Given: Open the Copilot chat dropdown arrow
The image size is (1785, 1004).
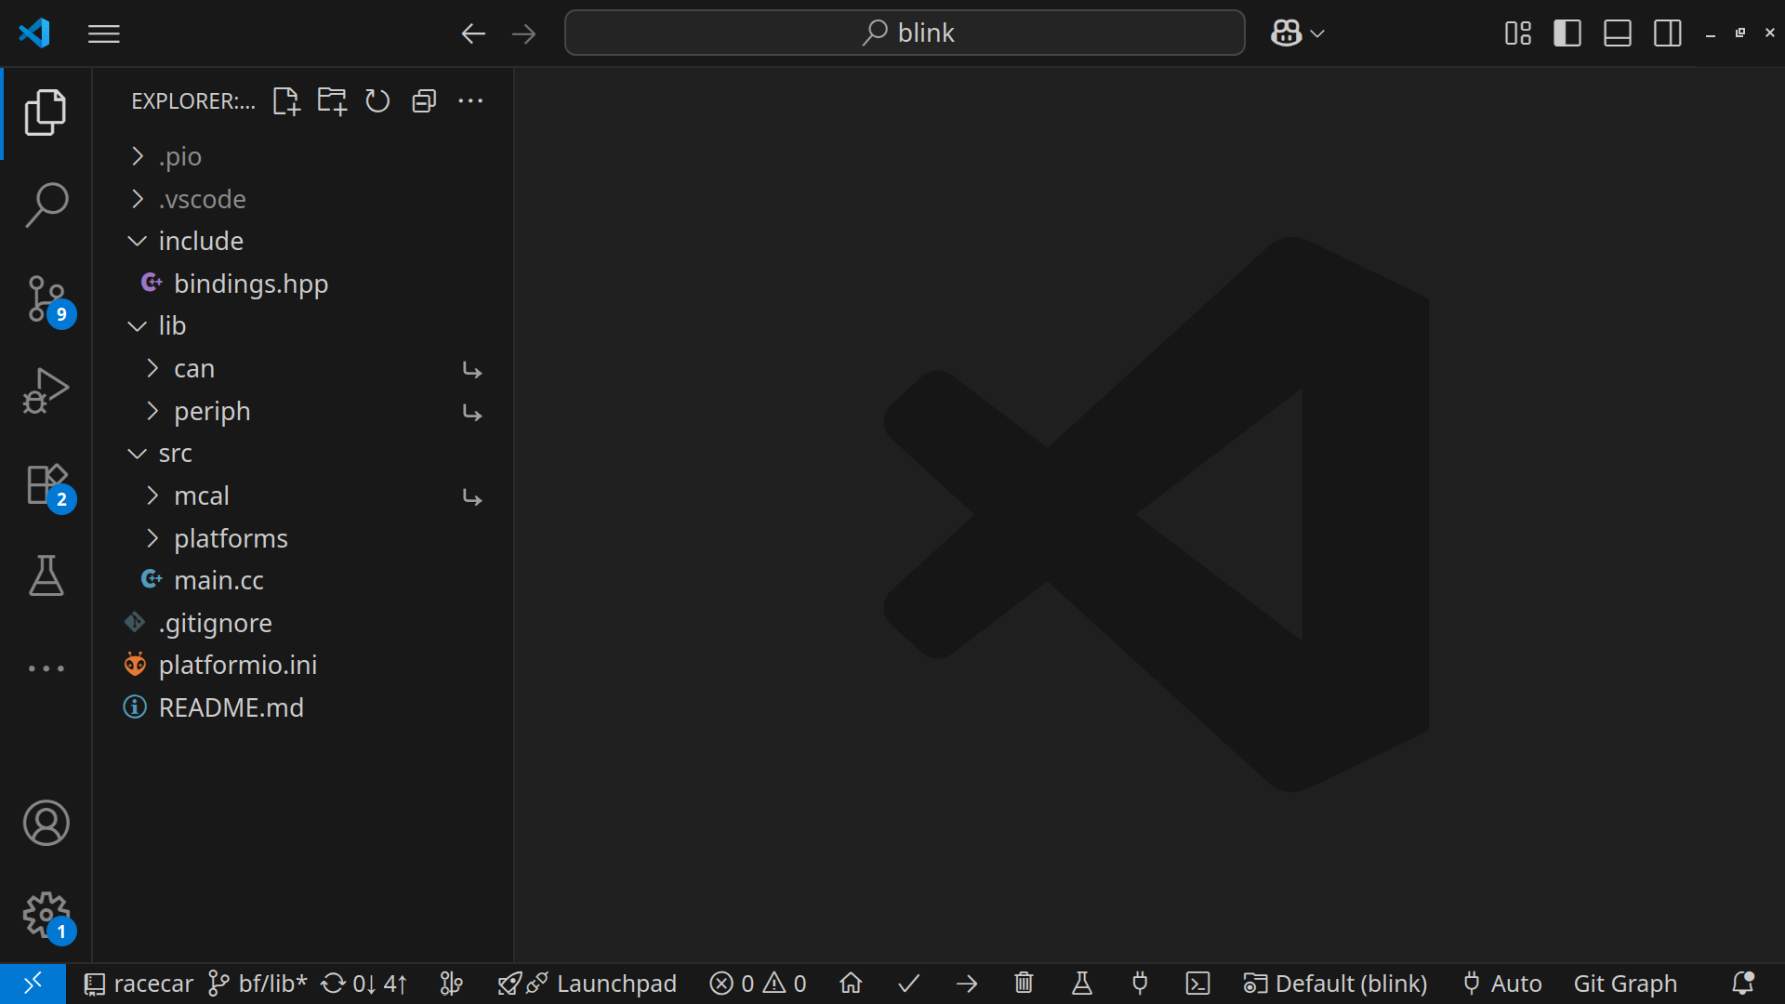Looking at the screenshot, I should [1317, 33].
